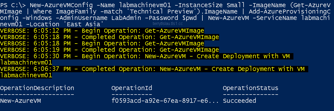
Task: Click the OperationDescription column header
Action: pyautogui.click(x=37, y=88)
